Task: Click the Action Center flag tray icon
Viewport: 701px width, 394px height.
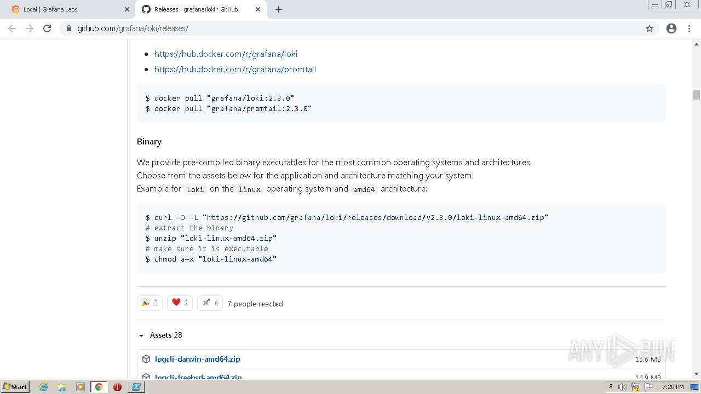Action: click(x=649, y=387)
